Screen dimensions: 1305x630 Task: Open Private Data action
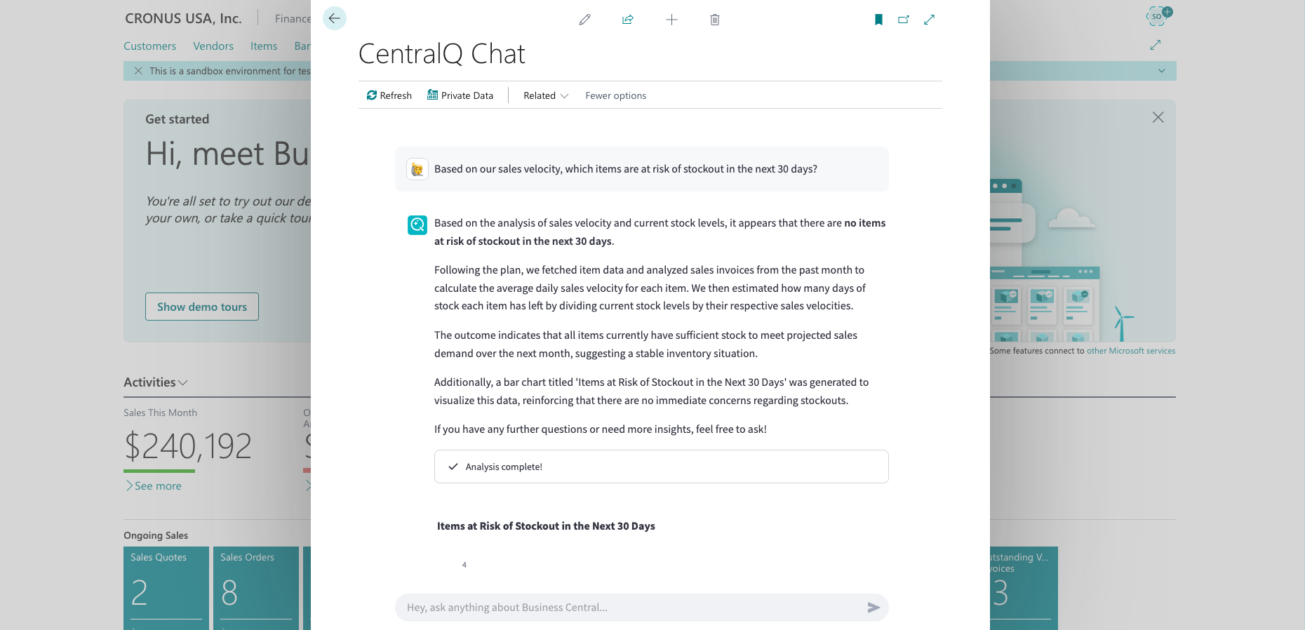tap(460, 95)
